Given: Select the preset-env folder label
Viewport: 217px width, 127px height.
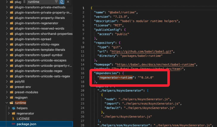Looking at the screenshot, I should click(23, 87).
